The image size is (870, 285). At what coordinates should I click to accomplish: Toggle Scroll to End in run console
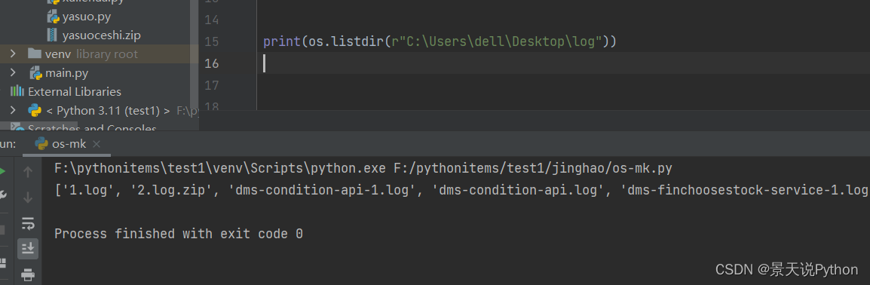pyautogui.click(x=28, y=248)
